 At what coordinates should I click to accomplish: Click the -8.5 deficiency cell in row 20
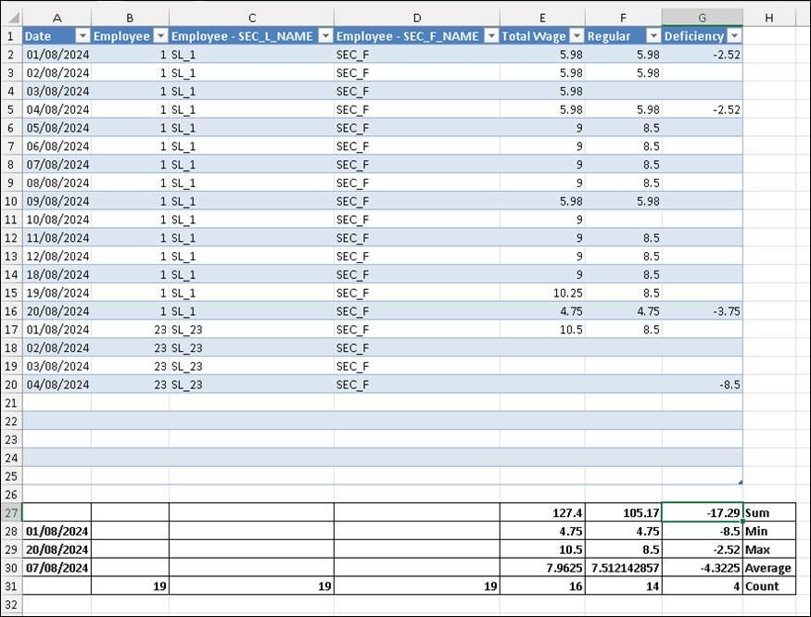point(703,384)
